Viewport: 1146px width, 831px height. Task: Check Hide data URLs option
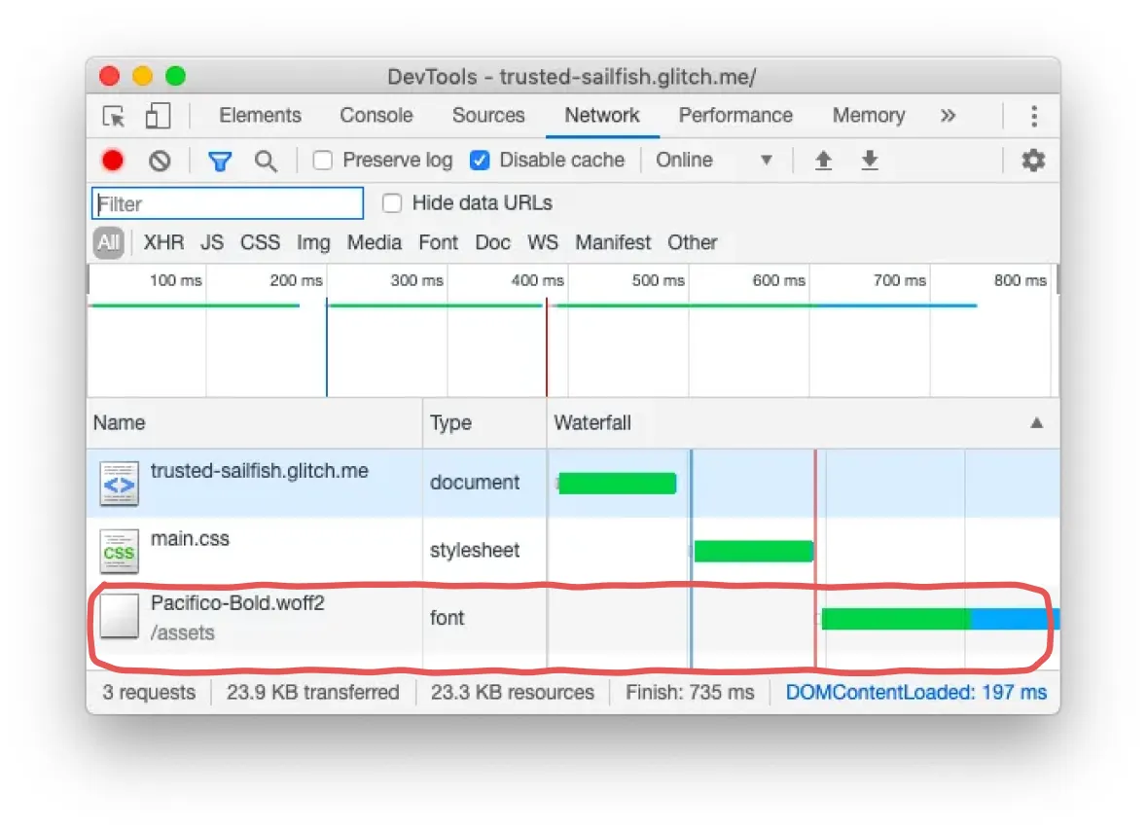(x=392, y=203)
